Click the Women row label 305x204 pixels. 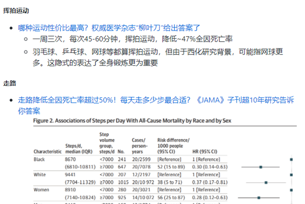pyautogui.click(x=41, y=190)
